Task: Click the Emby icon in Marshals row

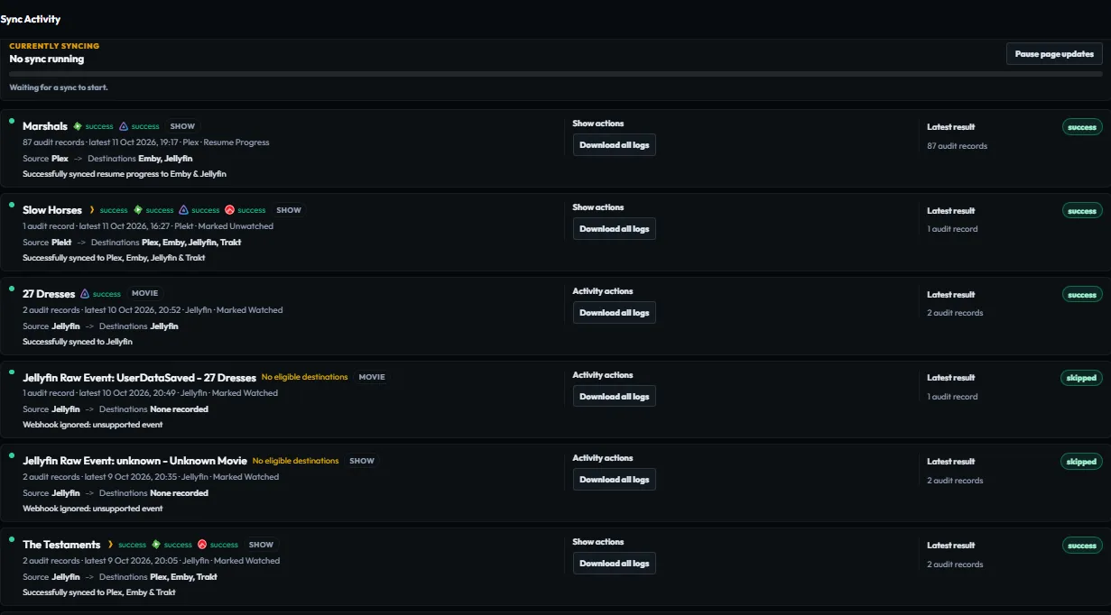Action: pos(78,126)
